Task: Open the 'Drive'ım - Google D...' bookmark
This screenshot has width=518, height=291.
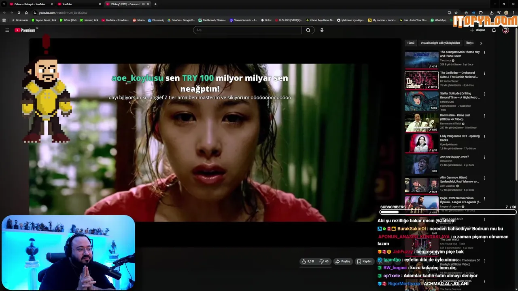Action: tap(181, 20)
